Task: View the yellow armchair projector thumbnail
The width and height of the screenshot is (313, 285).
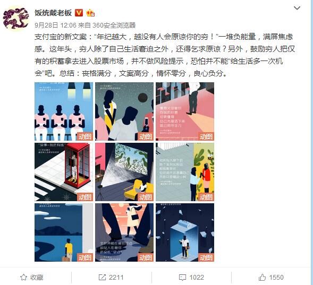Action: coord(124,172)
